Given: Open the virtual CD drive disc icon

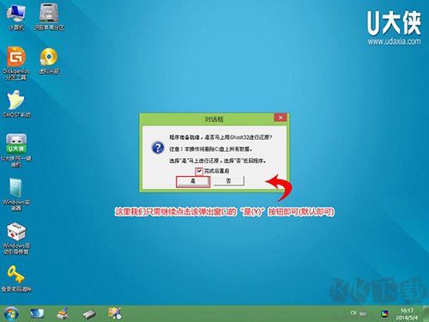Looking at the screenshot, I should pos(49,61).
